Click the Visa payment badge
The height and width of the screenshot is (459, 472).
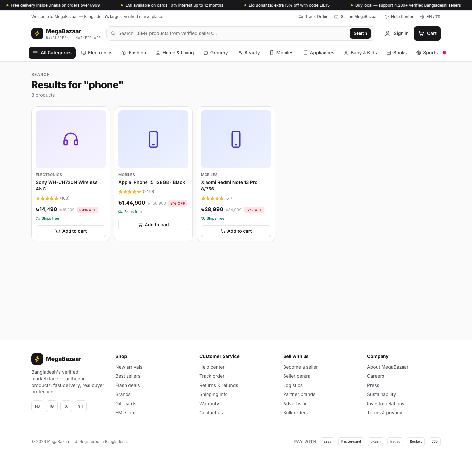tap(327, 442)
